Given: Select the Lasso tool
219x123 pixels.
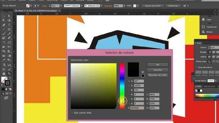Looking at the screenshot, I should pyautogui.click(x=9, y=20).
